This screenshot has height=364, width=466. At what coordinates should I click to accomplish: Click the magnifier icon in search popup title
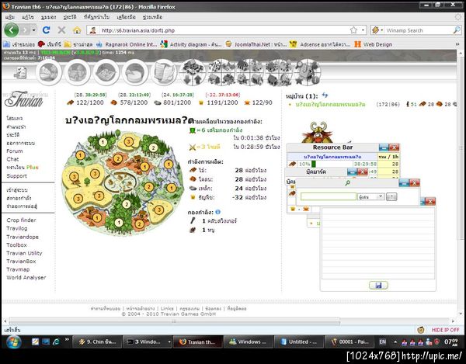(x=347, y=183)
